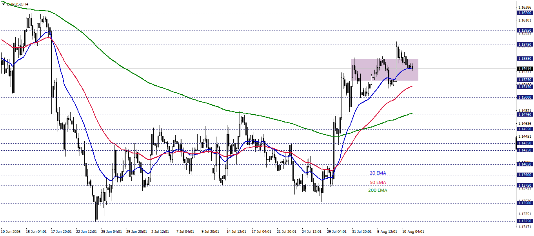
Task: Click the current price label 1.15414
Action: tap(525, 68)
